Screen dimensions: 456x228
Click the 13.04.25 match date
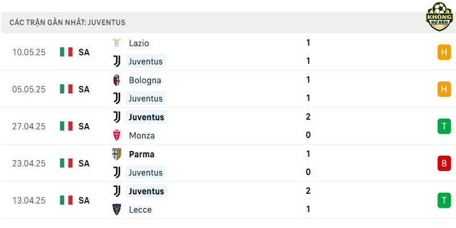point(29,201)
